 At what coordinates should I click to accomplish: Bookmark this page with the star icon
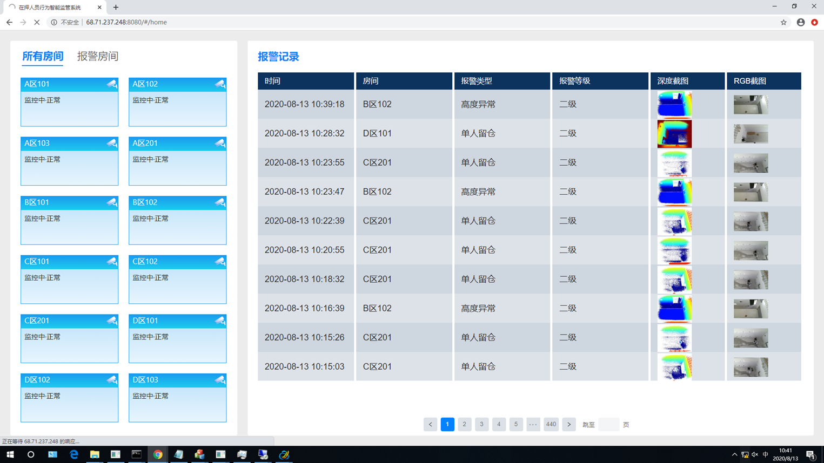tap(783, 22)
